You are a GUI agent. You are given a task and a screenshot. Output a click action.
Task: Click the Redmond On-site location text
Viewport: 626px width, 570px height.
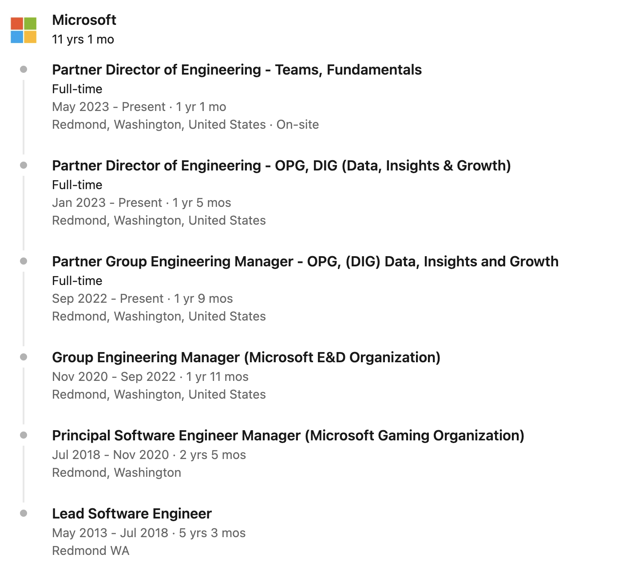[185, 125]
